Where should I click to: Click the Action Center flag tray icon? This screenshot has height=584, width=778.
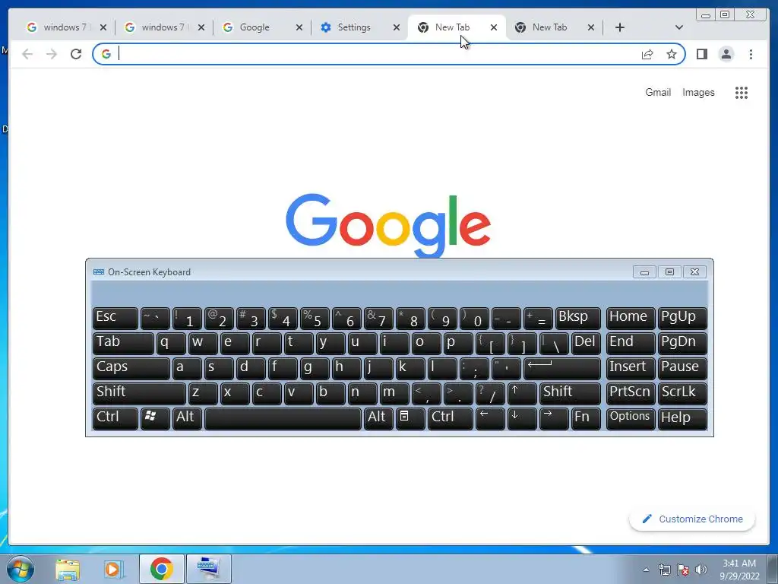683,570
